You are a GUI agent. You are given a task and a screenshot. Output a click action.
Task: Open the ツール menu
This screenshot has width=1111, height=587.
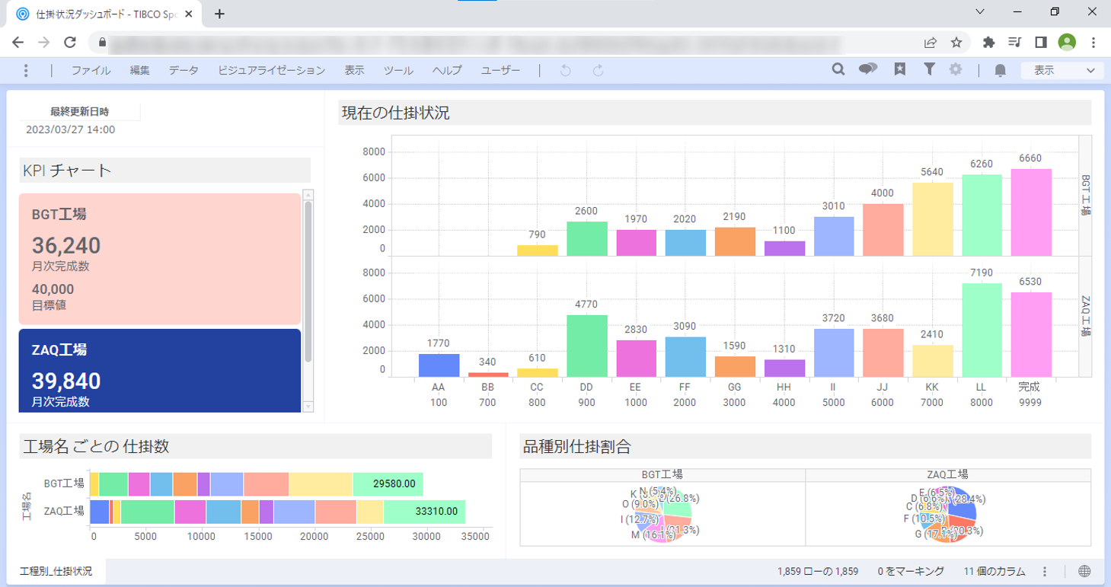[x=398, y=71]
